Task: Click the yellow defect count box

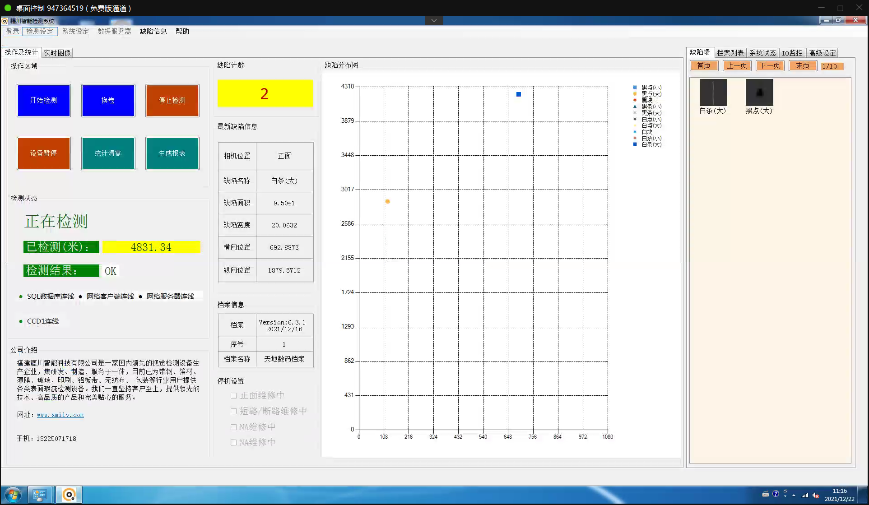Action: 265,93
